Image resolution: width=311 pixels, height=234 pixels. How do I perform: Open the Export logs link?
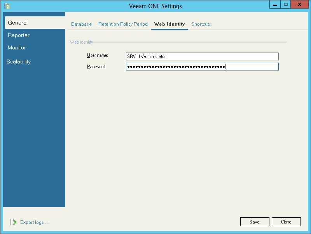coord(34,222)
